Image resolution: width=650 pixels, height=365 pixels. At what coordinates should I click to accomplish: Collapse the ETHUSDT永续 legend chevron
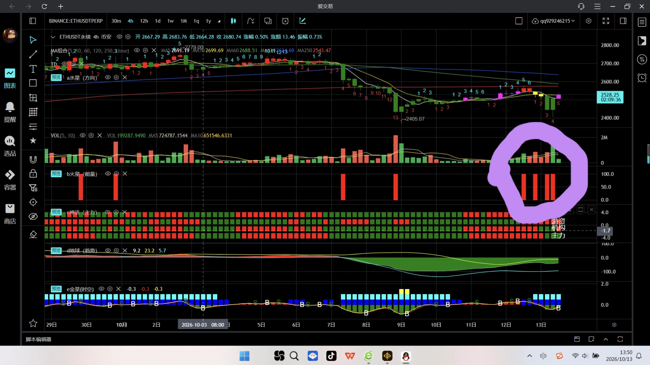tap(53, 37)
